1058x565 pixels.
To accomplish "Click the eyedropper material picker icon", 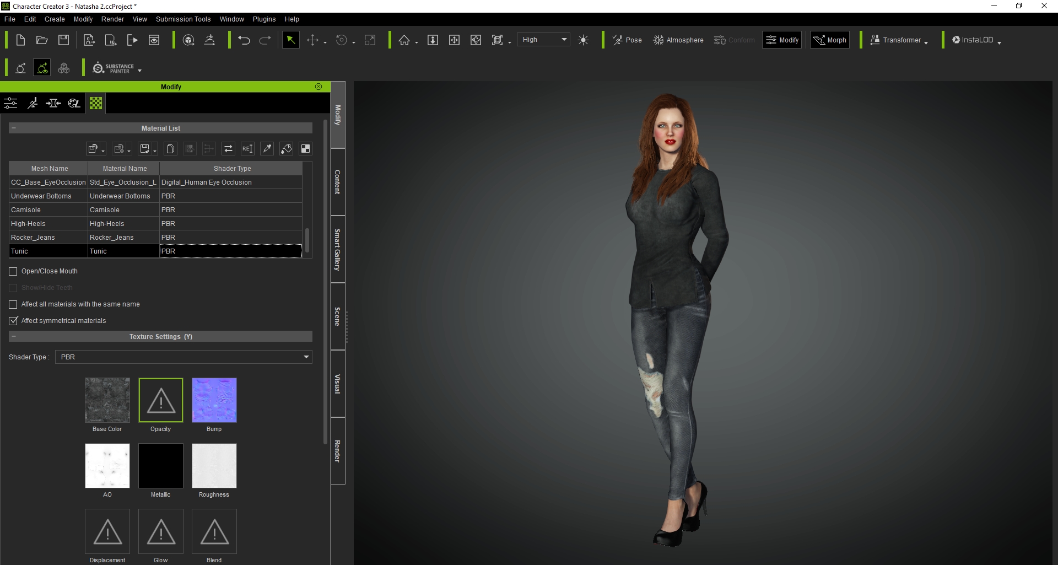I will [x=267, y=148].
